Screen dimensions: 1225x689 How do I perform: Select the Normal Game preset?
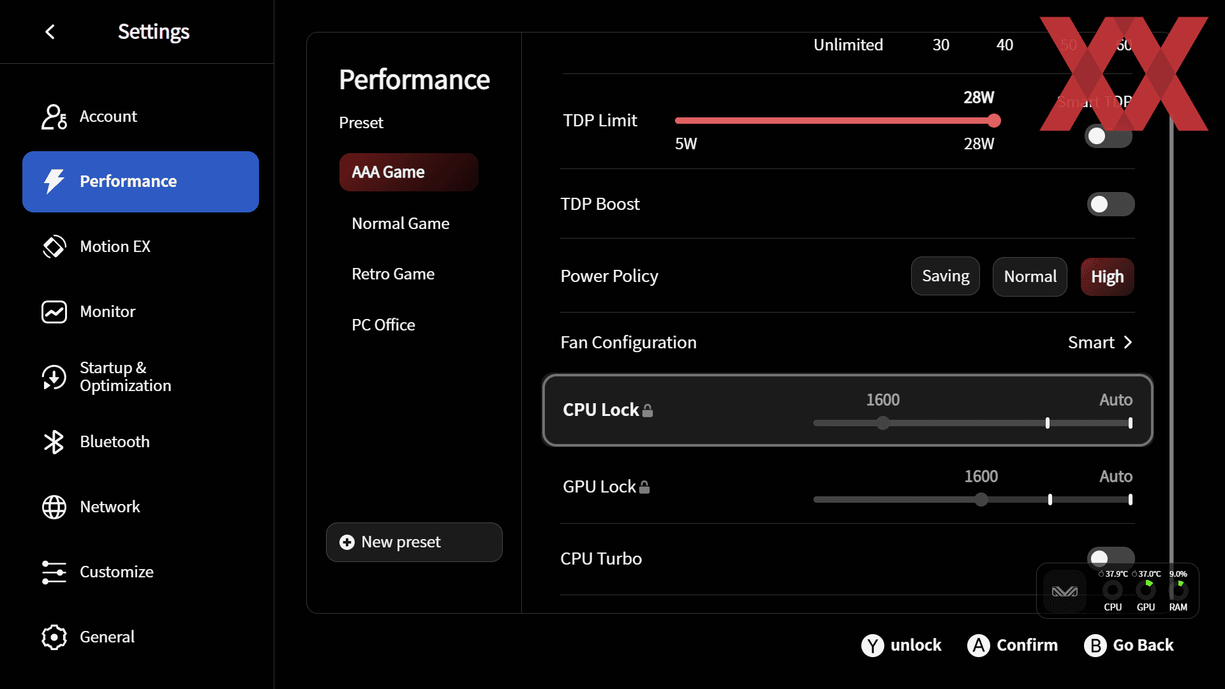pos(401,223)
